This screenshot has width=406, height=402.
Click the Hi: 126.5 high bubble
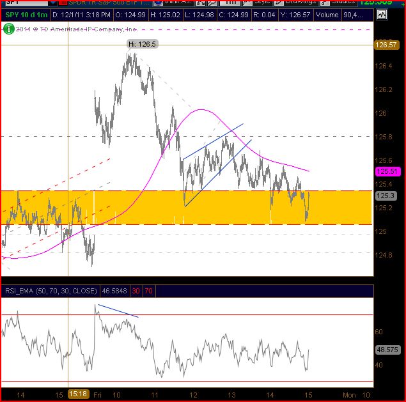tap(142, 44)
